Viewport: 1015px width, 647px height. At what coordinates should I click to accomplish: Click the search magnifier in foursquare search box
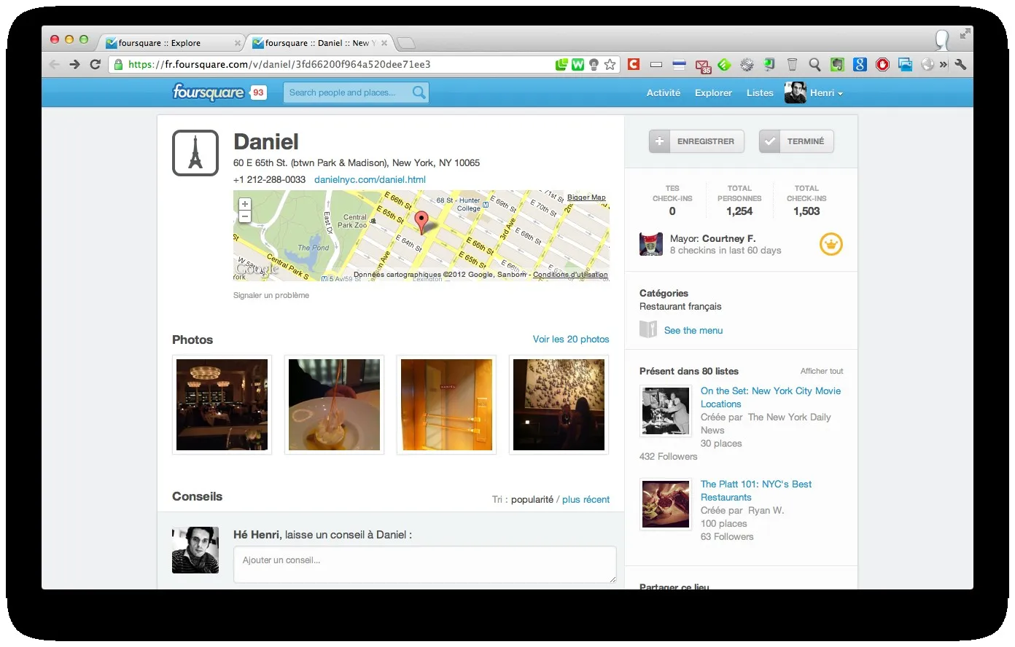(419, 93)
